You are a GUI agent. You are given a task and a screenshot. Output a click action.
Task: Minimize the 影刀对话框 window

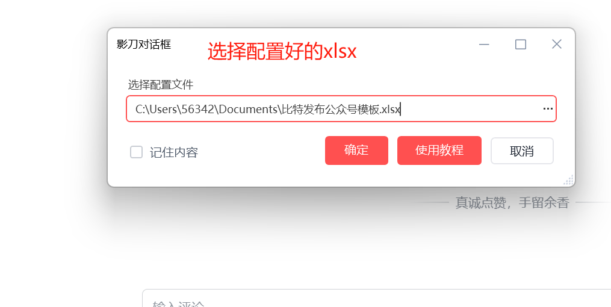[484, 45]
